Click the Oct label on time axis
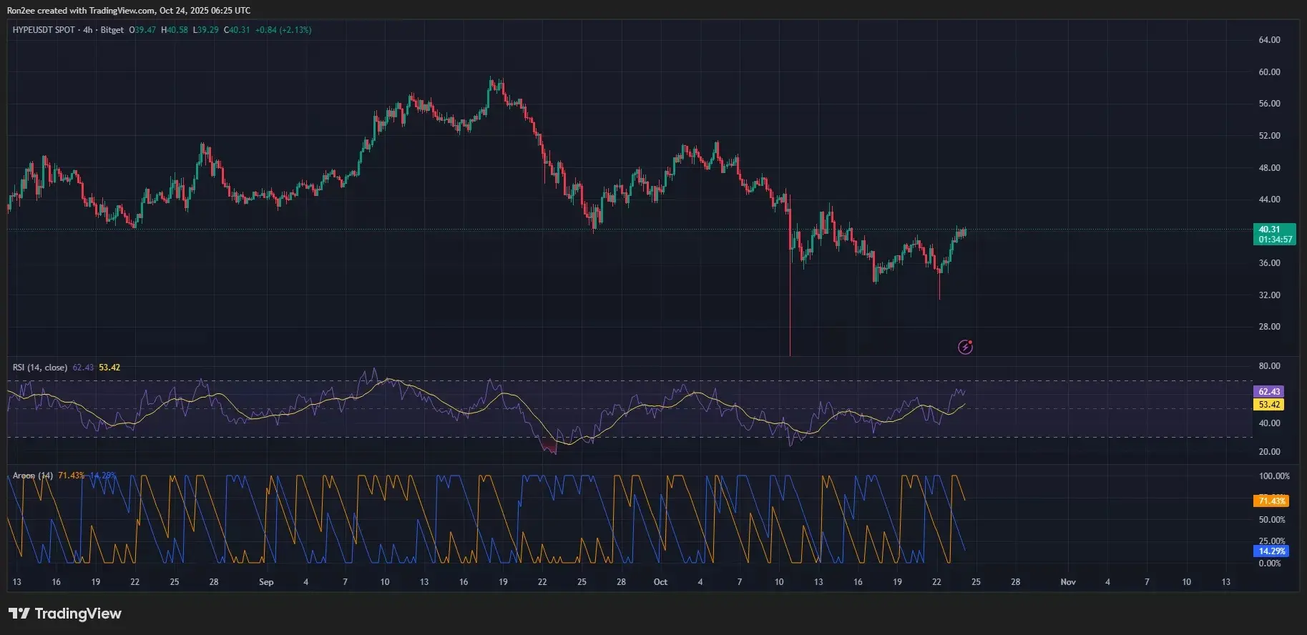 [x=660, y=582]
